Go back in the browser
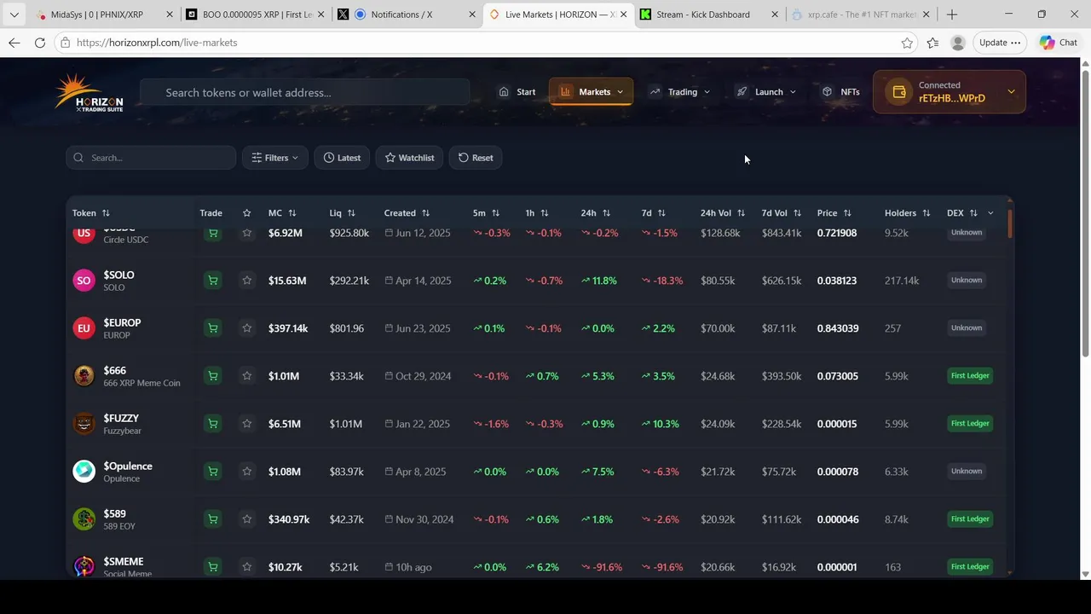The width and height of the screenshot is (1091, 614). 14,43
